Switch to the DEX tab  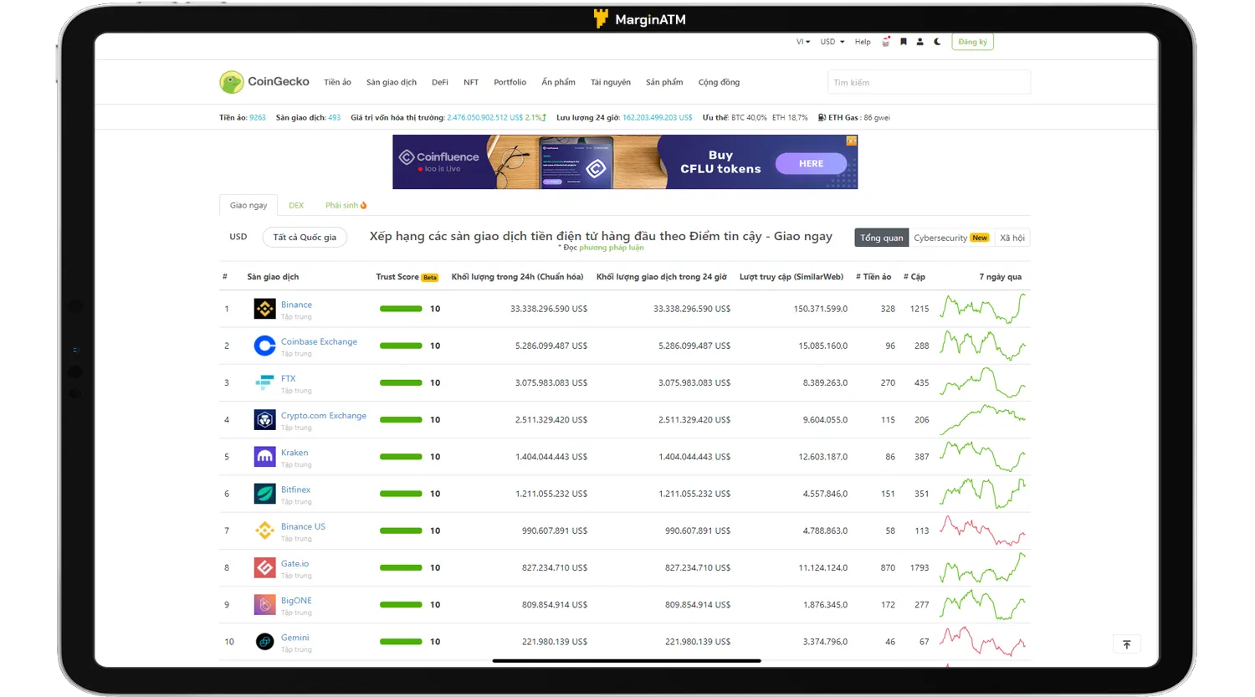click(x=296, y=205)
